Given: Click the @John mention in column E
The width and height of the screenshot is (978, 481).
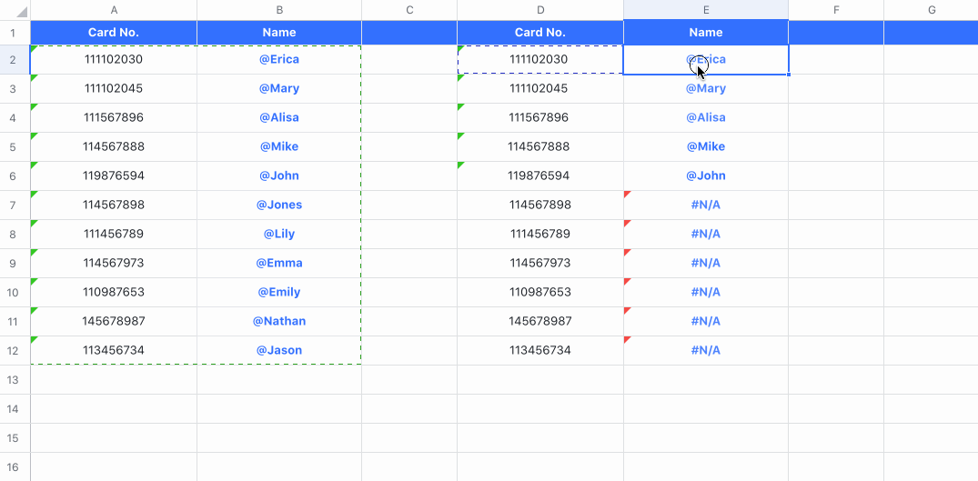Looking at the screenshot, I should coord(706,175).
